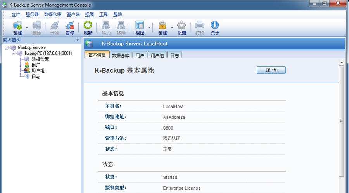Image resolution: width=349 pixels, height=193 pixels.
Task: Click the 用户组 group icon in tree
Action: click(x=27, y=71)
